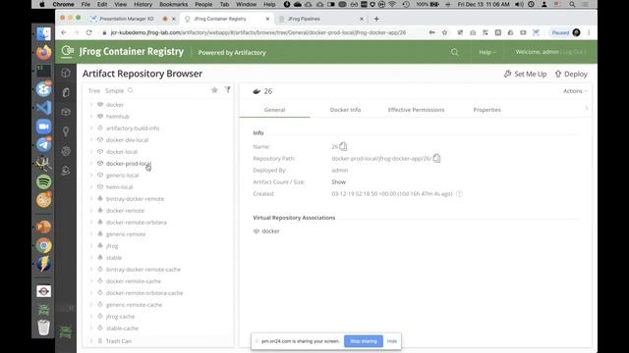Open Visual Studio Code from the dock
This screenshot has height=353, width=629.
pyautogui.click(x=43, y=108)
